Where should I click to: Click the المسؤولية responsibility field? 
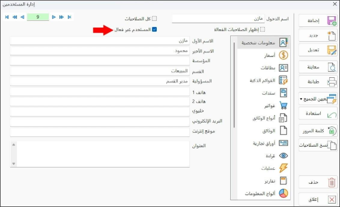pos(100,81)
